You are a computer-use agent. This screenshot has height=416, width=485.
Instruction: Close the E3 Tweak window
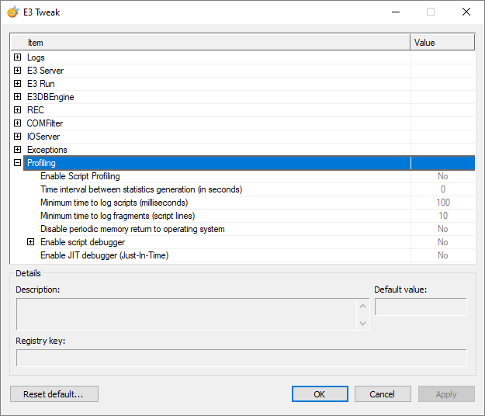coord(466,12)
